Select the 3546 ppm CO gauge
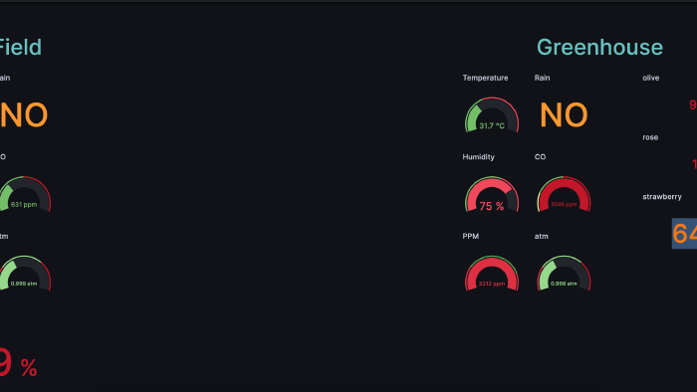The width and height of the screenshot is (697, 392). [x=564, y=194]
